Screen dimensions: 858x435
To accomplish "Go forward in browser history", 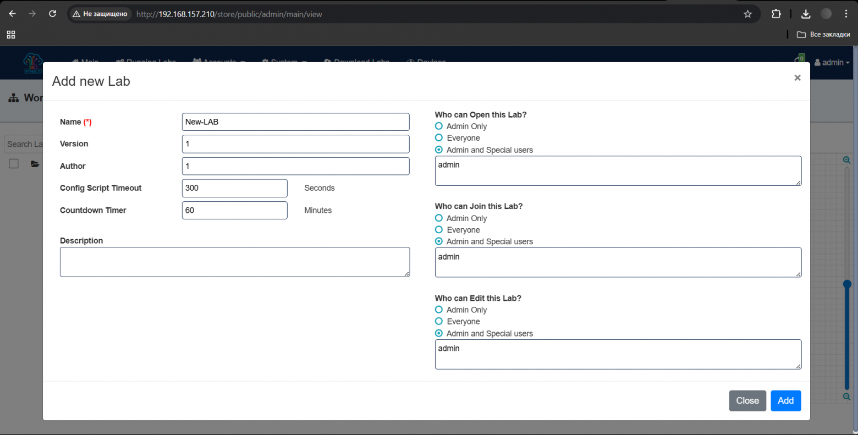I will pos(32,14).
